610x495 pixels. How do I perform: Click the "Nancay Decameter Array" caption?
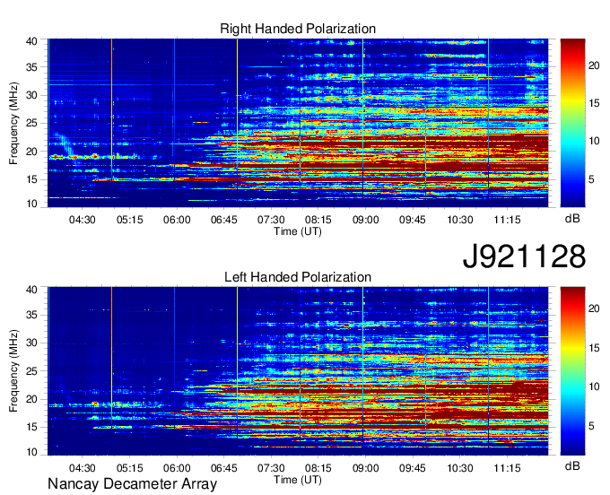point(132,483)
